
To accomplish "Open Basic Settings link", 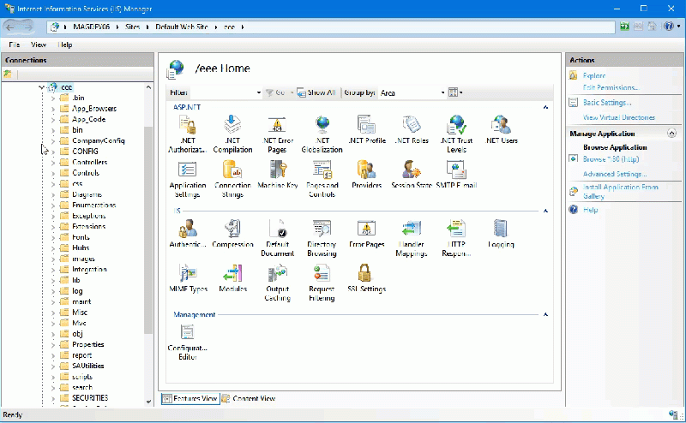I will click(607, 103).
